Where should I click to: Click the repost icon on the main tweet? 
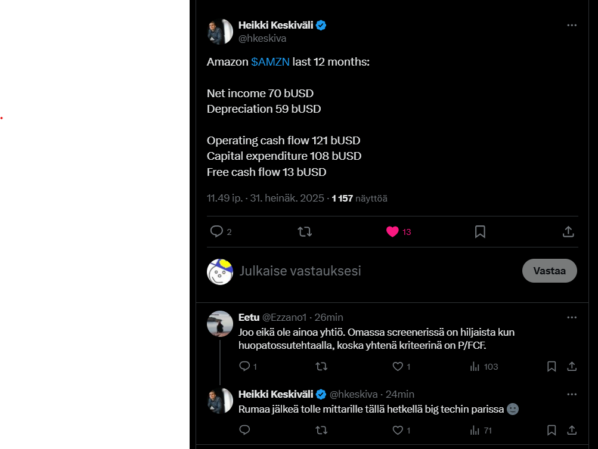[x=305, y=231]
